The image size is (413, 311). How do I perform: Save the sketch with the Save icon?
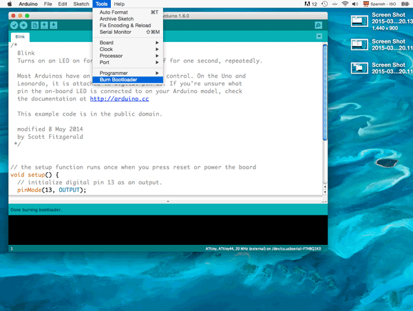tap(54, 25)
